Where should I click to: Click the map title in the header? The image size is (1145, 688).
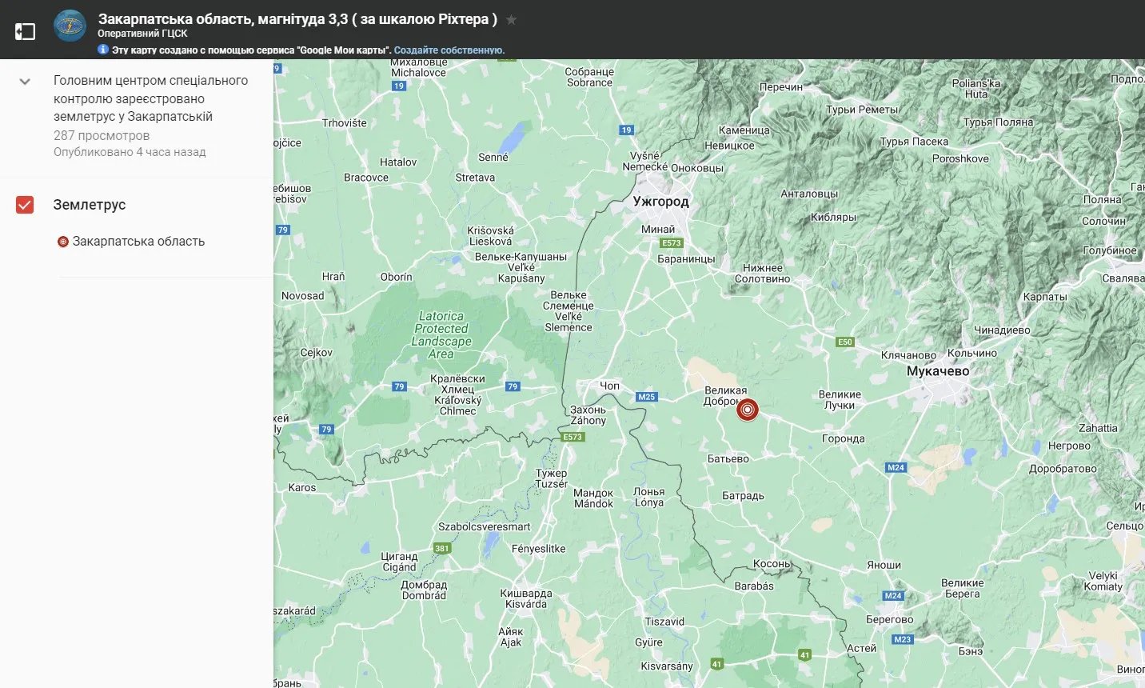tap(297, 19)
